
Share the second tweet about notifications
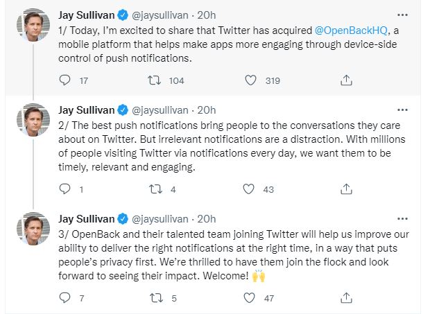pos(346,189)
